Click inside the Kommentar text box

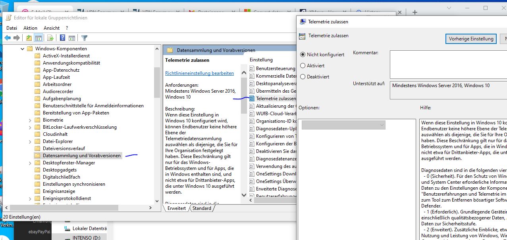coord(448,64)
